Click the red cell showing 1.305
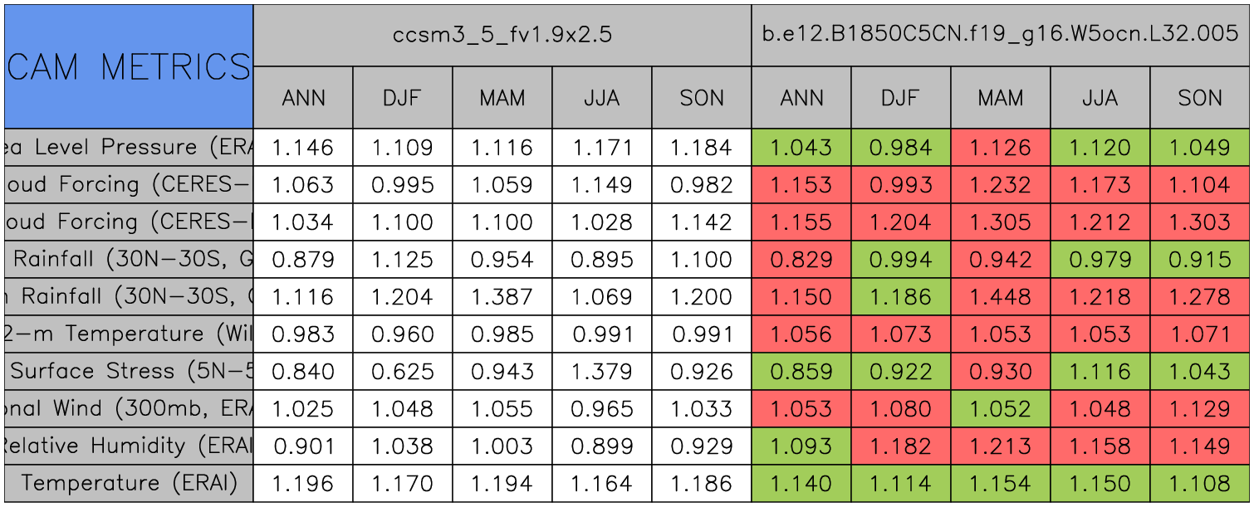 pos(1001,222)
